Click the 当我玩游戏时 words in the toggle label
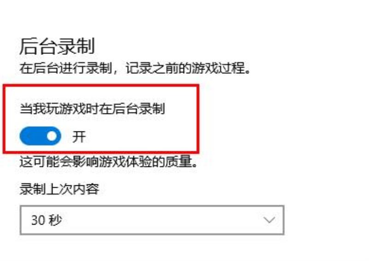The width and height of the screenshot is (369, 261). pyautogui.click(x=59, y=108)
